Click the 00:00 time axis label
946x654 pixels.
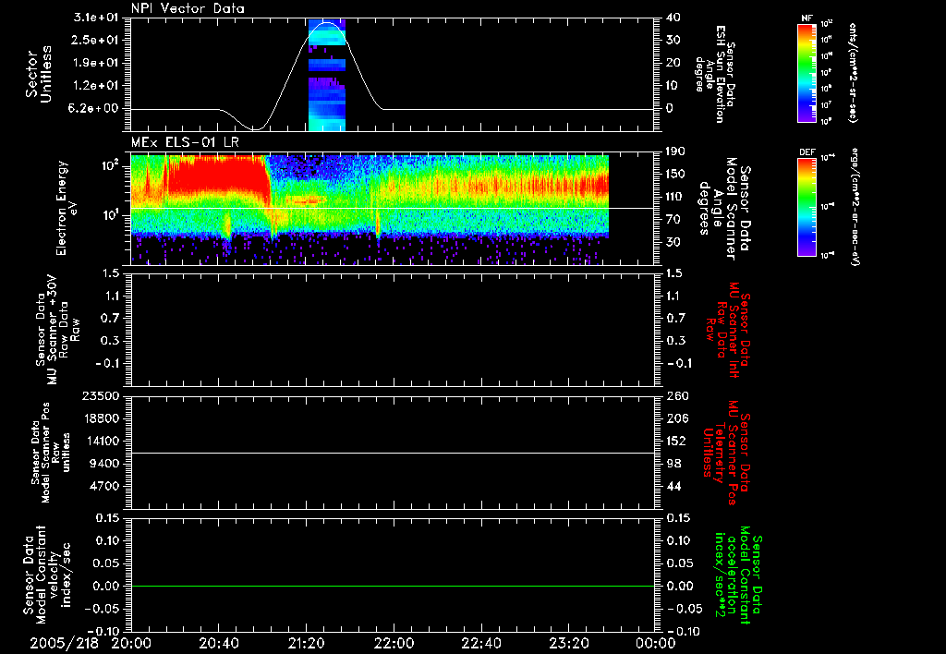point(655,642)
